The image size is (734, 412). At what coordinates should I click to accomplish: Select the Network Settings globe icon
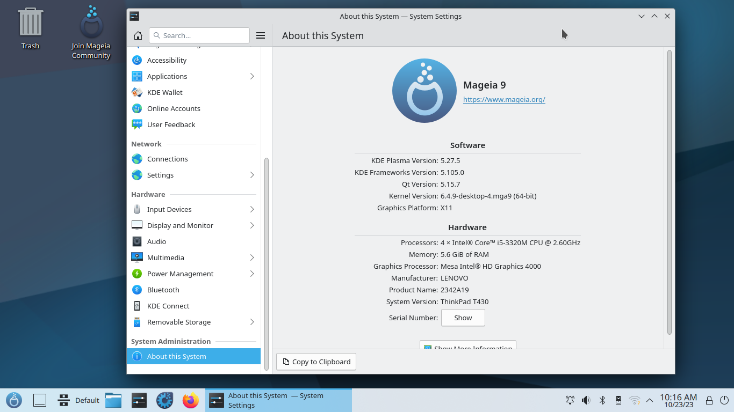pyautogui.click(x=137, y=175)
